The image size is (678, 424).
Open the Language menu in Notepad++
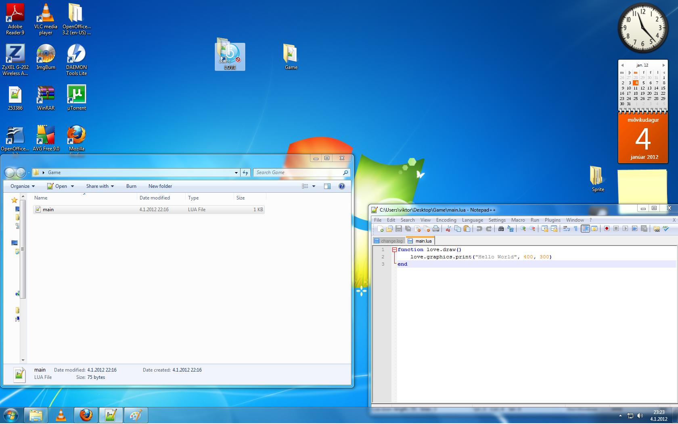click(472, 220)
